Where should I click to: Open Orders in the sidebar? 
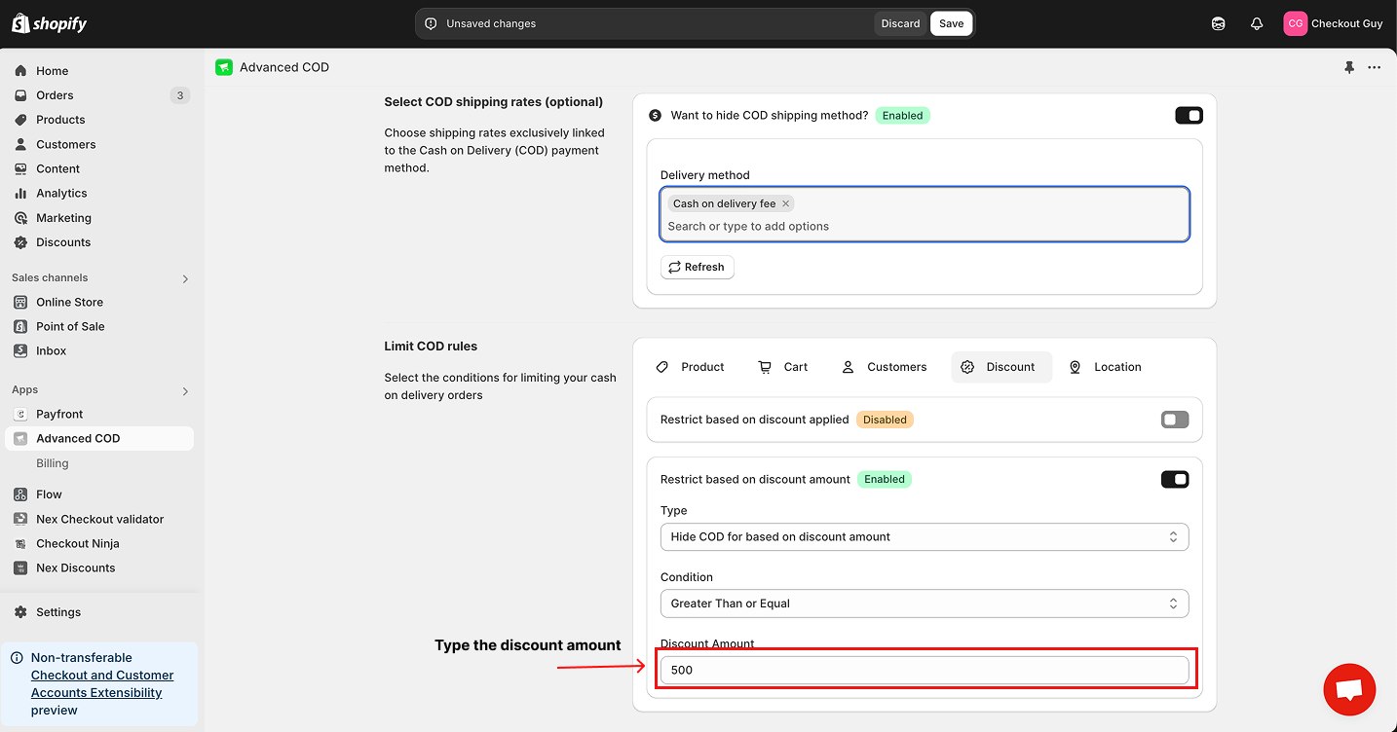[56, 95]
